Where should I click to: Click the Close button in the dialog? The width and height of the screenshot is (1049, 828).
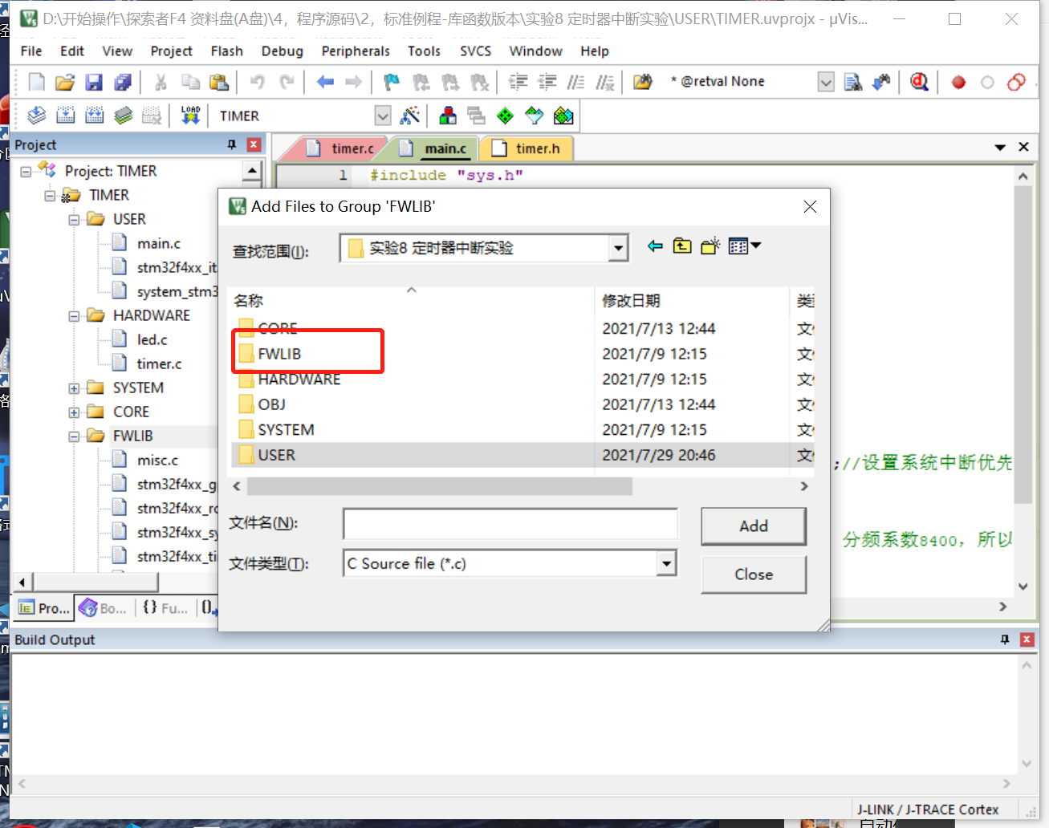tap(754, 574)
